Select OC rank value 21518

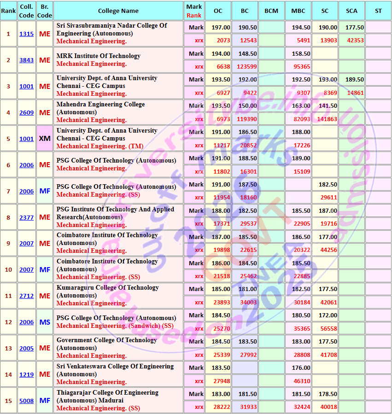point(222,276)
